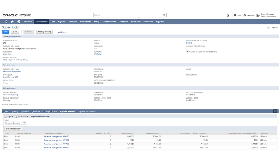The height and width of the screenshot is (164, 280).
Task: Click the search magnifier in global search
Action: click(x=164, y=15)
